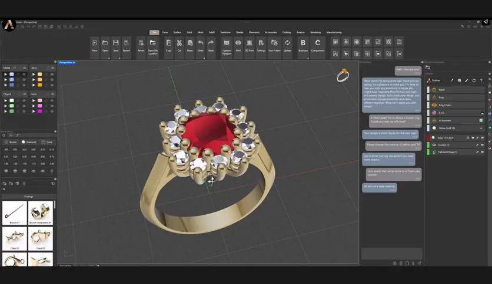Toggle Object group visibility eye
Image resolution: width=492 pixels, height=284 pixels.
pyautogui.click(x=25, y=94)
